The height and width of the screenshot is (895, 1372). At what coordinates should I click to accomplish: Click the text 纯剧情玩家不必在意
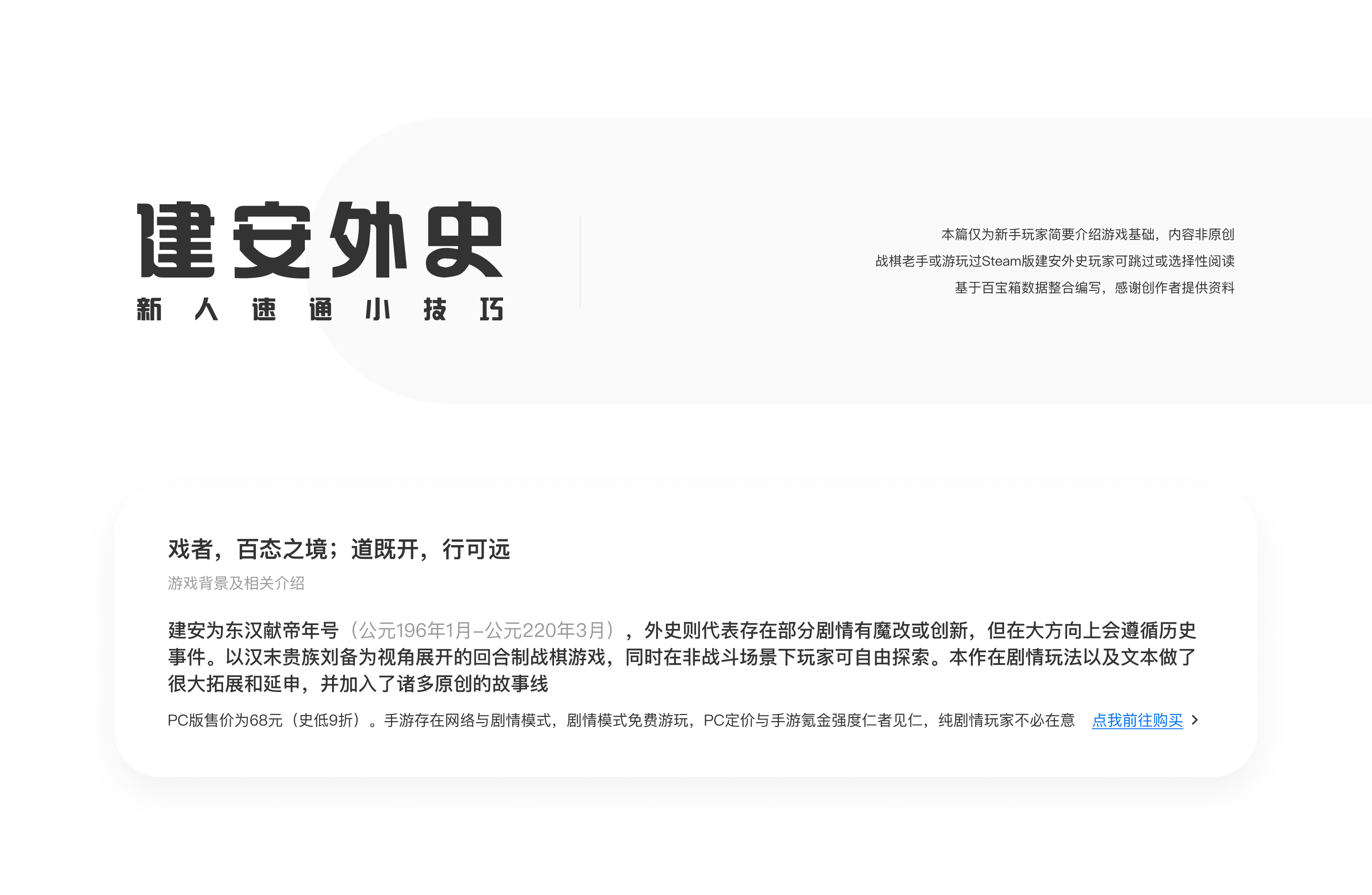coord(1007,720)
